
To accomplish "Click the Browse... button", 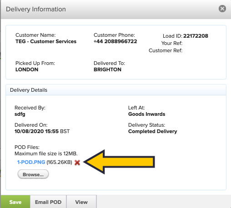I will pyautogui.click(x=33, y=174).
